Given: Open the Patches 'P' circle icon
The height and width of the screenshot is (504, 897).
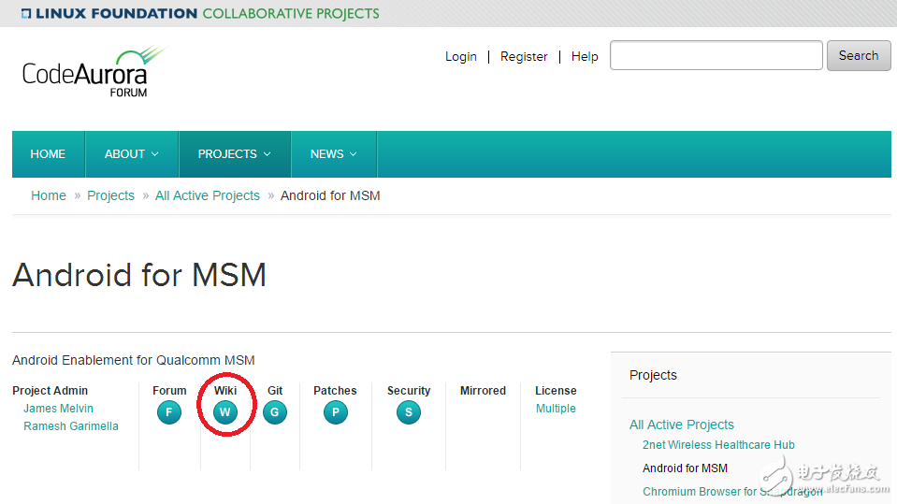Looking at the screenshot, I should [x=335, y=412].
